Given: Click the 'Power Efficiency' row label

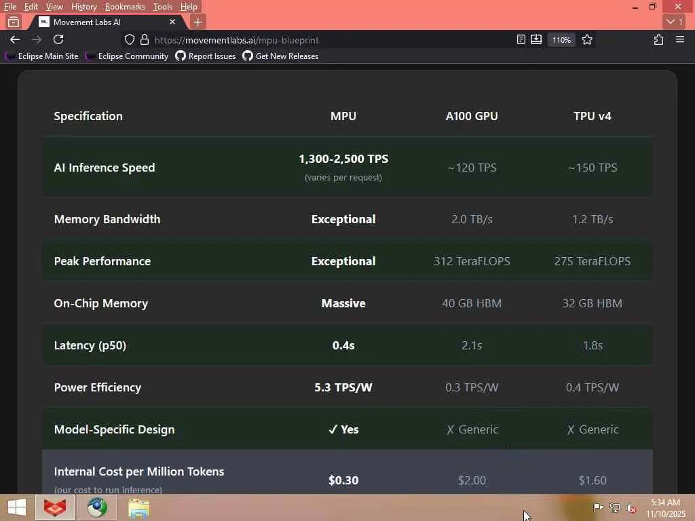Looking at the screenshot, I should click(98, 387).
